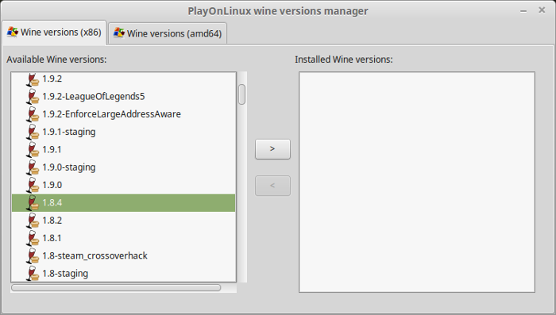Click the icon on the amd64 tab
The width and height of the screenshot is (556, 315).
pos(119,33)
